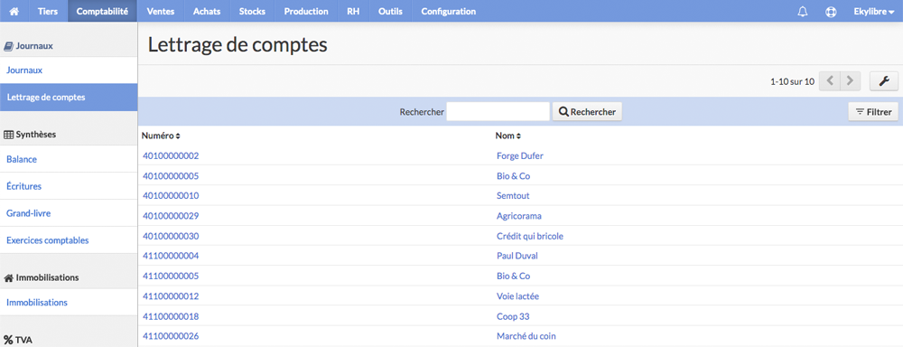
Task: Open Exercices comptables in sidebar
Action: [x=69, y=240]
